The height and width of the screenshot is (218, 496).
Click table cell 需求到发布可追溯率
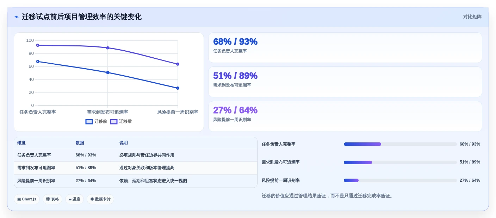pyautogui.click(x=36, y=168)
